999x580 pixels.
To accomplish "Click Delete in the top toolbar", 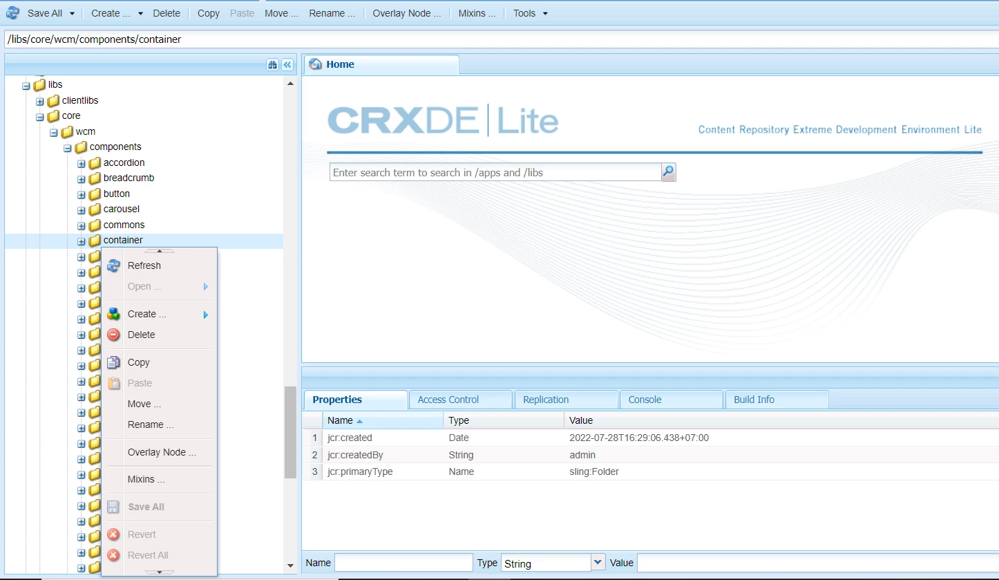I will (x=166, y=13).
